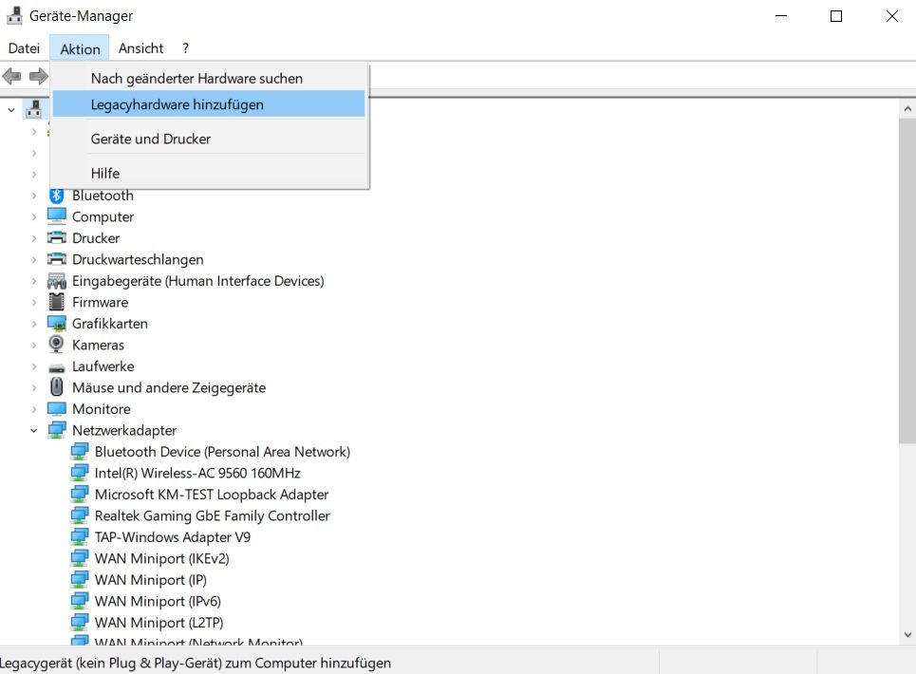Maximize the Geräte-Manager window

836,16
